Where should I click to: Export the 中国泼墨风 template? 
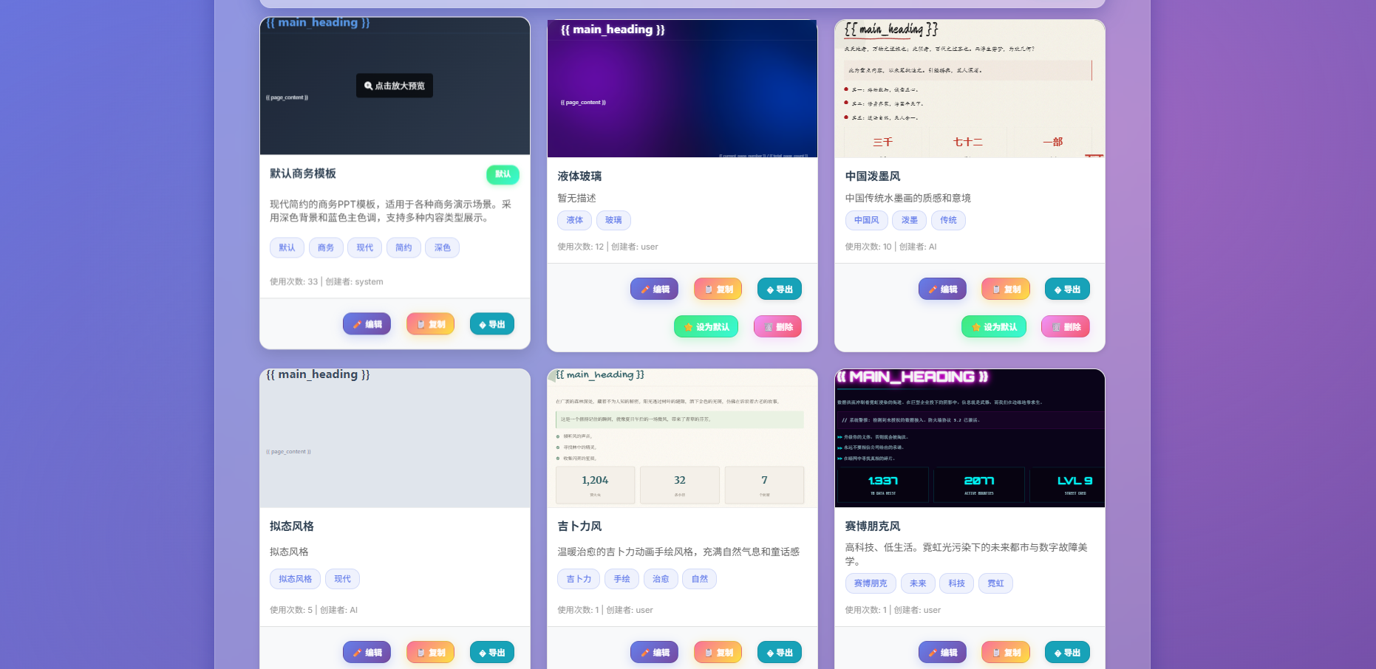(x=1066, y=289)
